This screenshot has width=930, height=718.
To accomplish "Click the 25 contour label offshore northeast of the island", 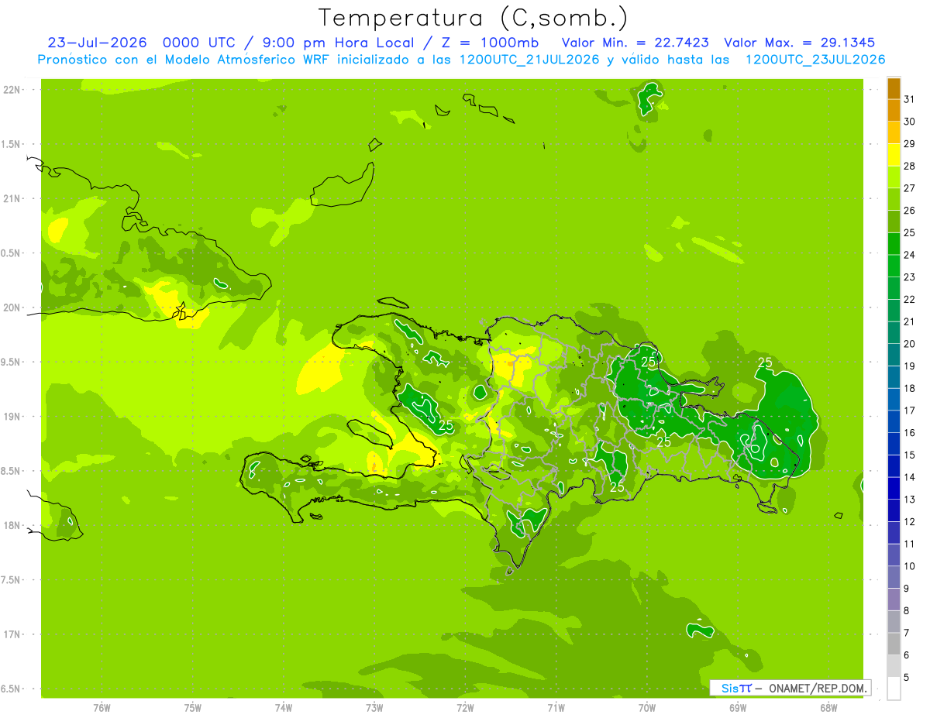I will 765,362.
